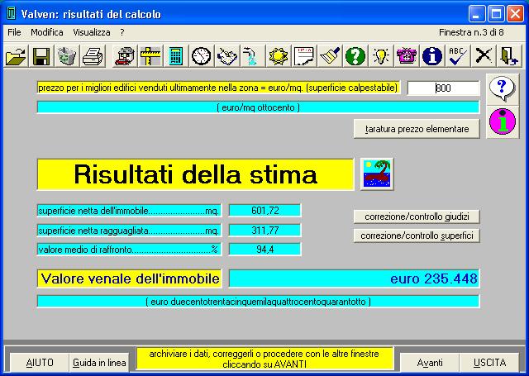
Task: Click the light bulb toolbar icon
Action: [380, 56]
